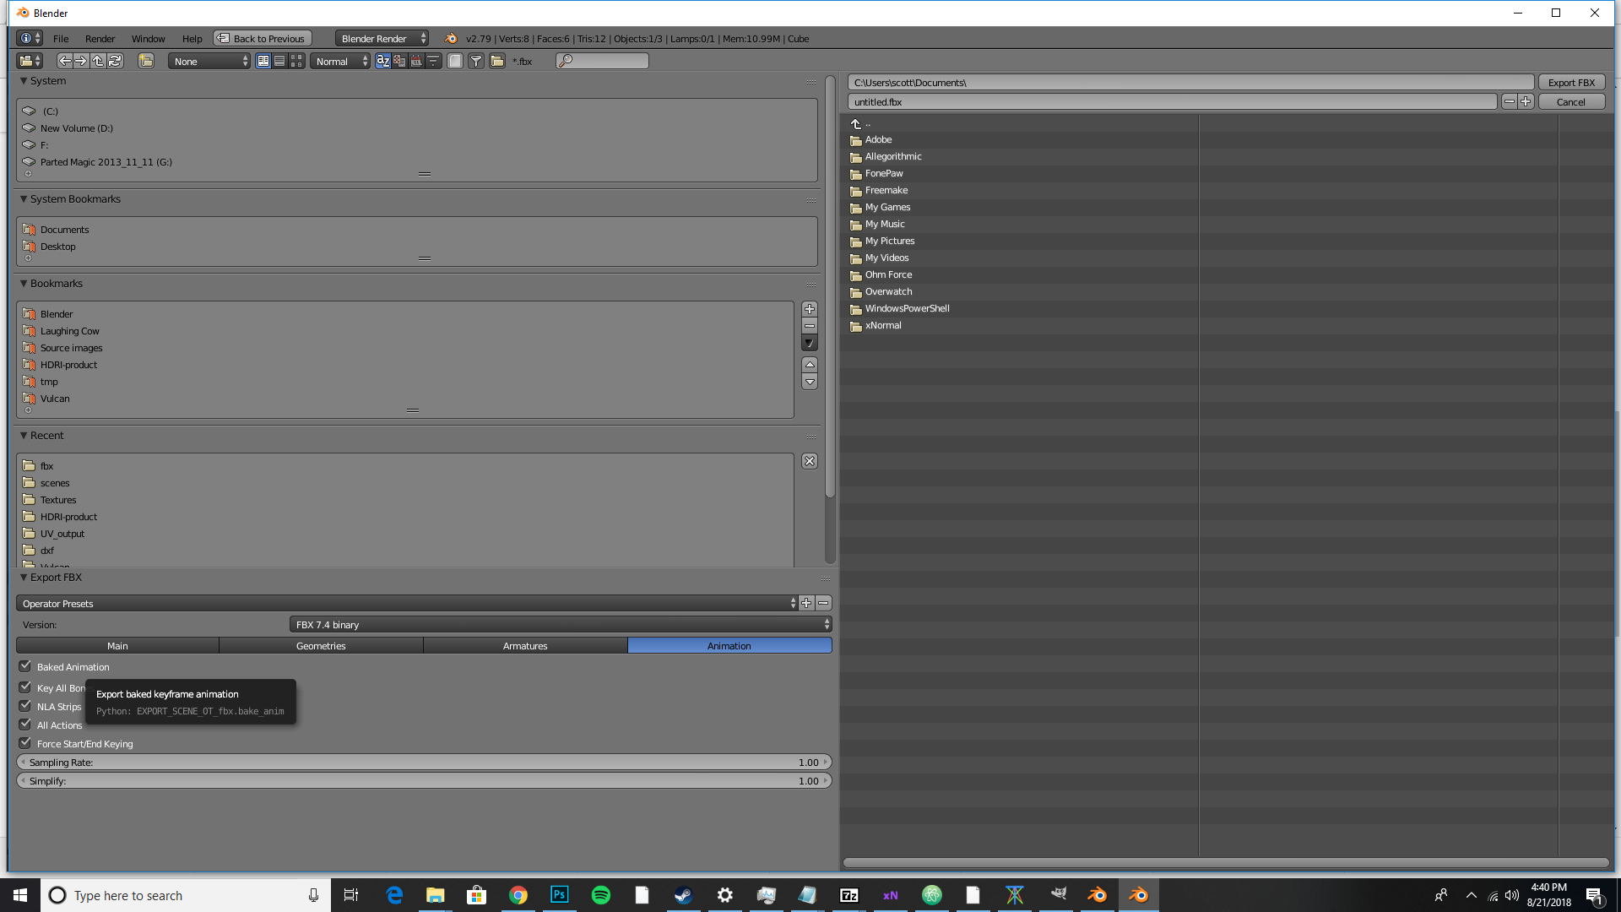Viewport: 1621px width, 912px height.
Task: Switch to thumbnail display mode
Action: (297, 61)
